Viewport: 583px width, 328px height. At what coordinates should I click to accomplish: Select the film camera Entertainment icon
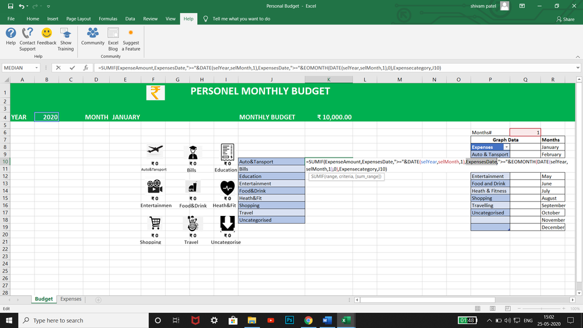tap(154, 186)
